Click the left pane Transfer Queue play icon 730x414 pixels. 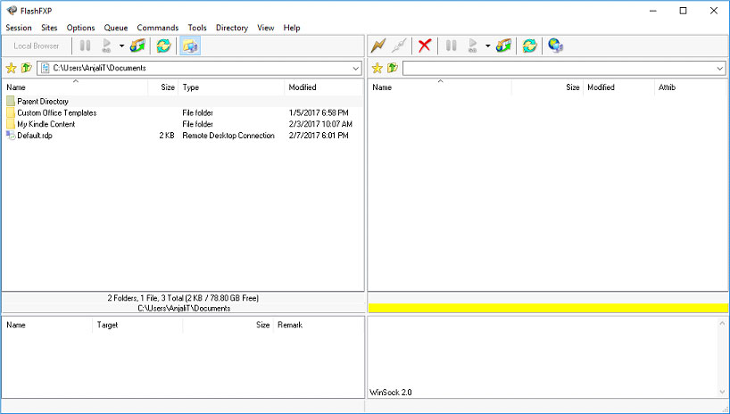click(x=106, y=46)
